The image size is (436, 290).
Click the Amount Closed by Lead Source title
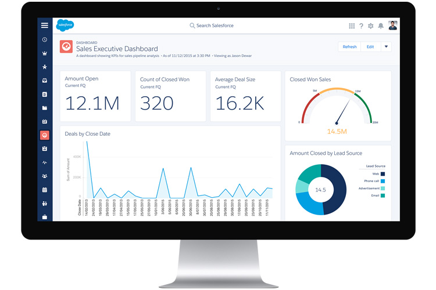point(326,153)
